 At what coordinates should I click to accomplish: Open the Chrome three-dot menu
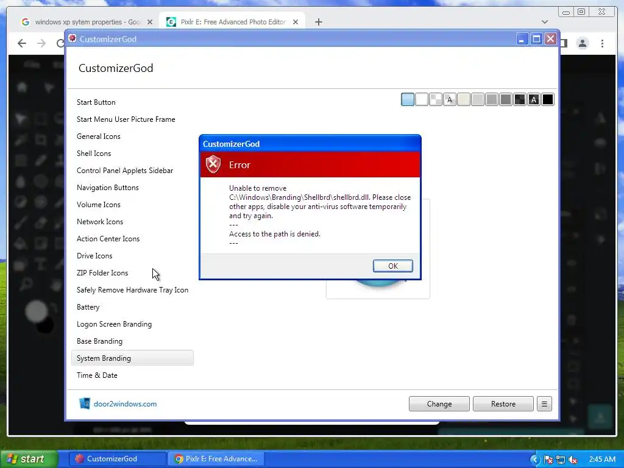tap(602, 43)
